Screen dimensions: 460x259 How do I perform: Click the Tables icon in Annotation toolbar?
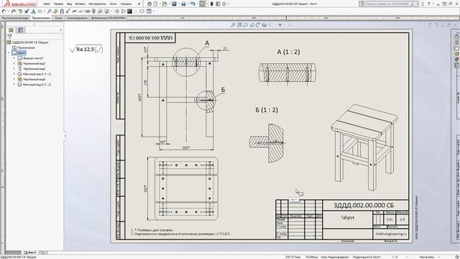(149, 12)
